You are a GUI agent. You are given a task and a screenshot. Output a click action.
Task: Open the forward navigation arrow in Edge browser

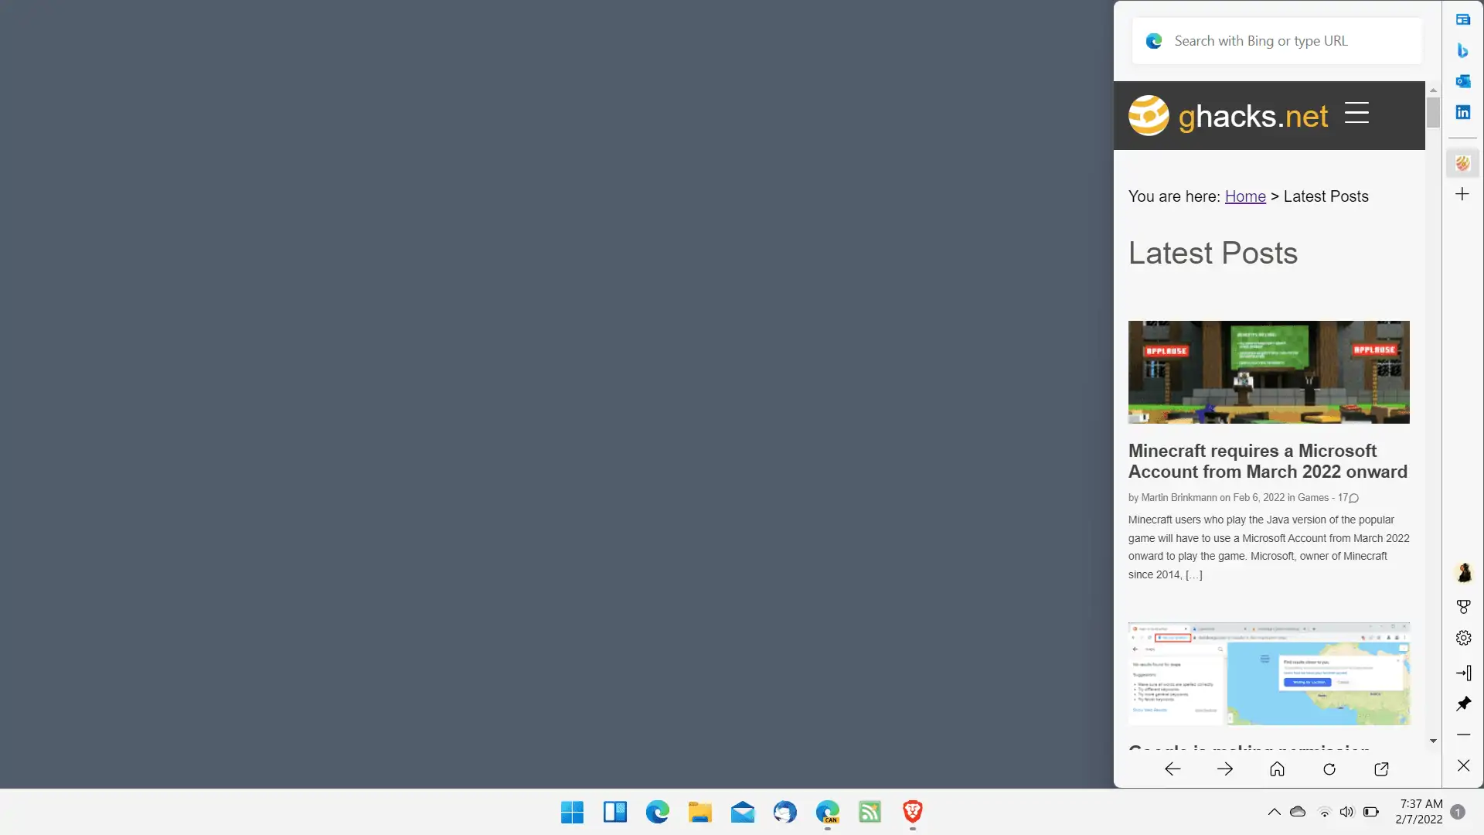[1225, 768]
